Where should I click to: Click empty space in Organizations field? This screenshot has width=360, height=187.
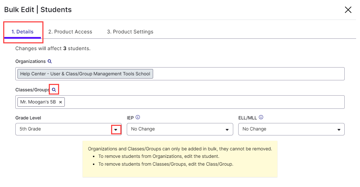coord(249,74)
